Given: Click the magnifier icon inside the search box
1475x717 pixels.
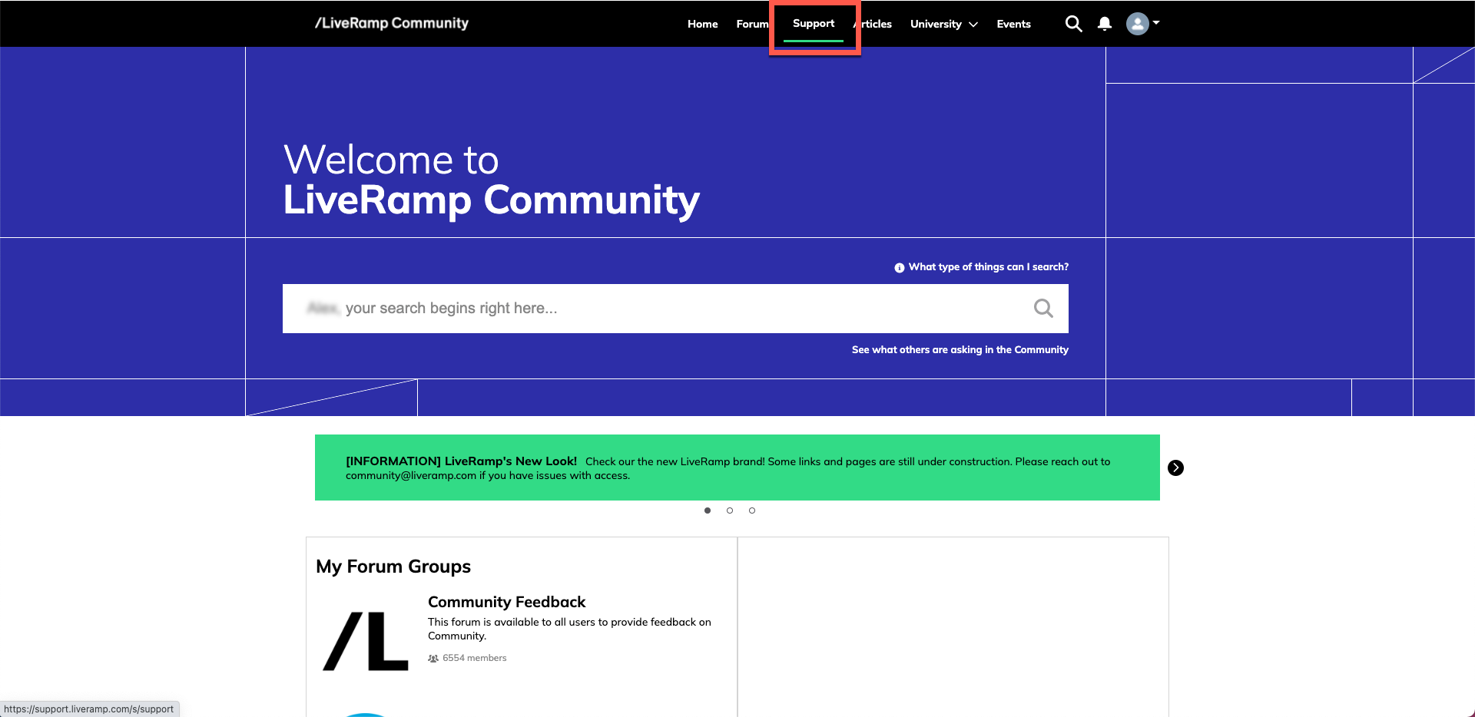Looking at the screenshot, I should click(1043, 309).
